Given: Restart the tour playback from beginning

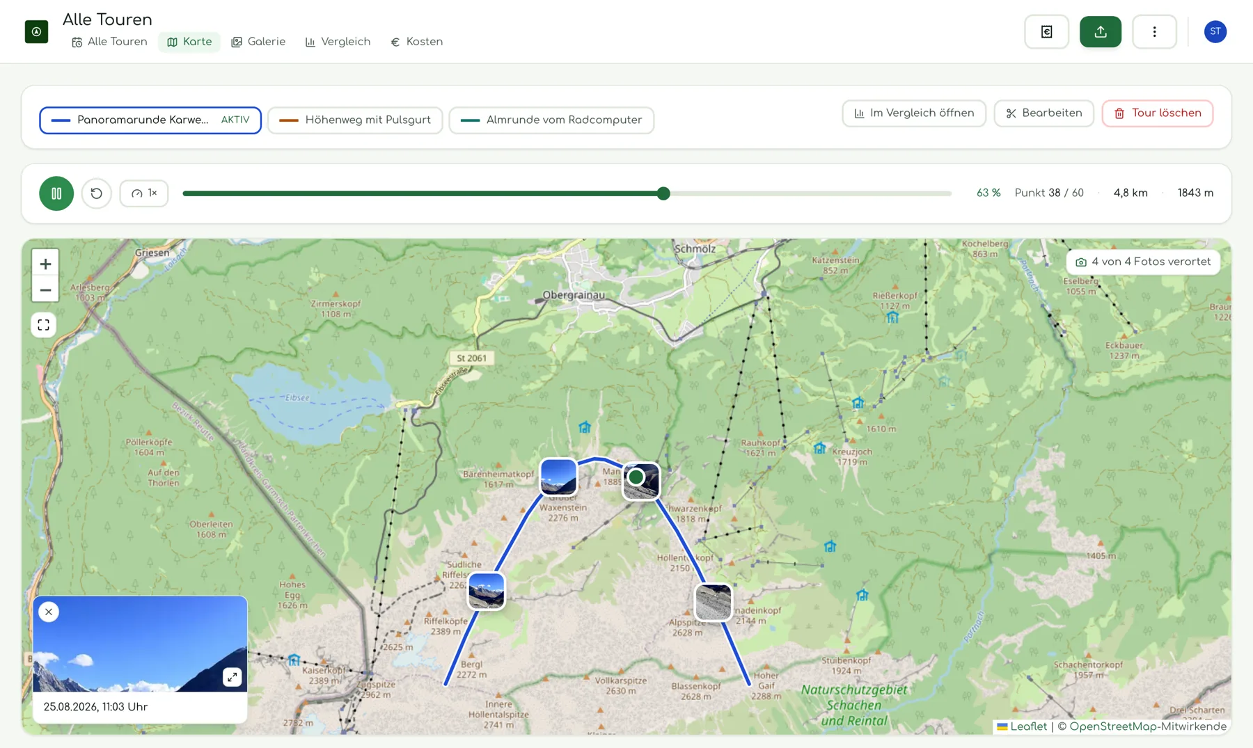Looking at the screenshot, I should click(x=97, y=193).
